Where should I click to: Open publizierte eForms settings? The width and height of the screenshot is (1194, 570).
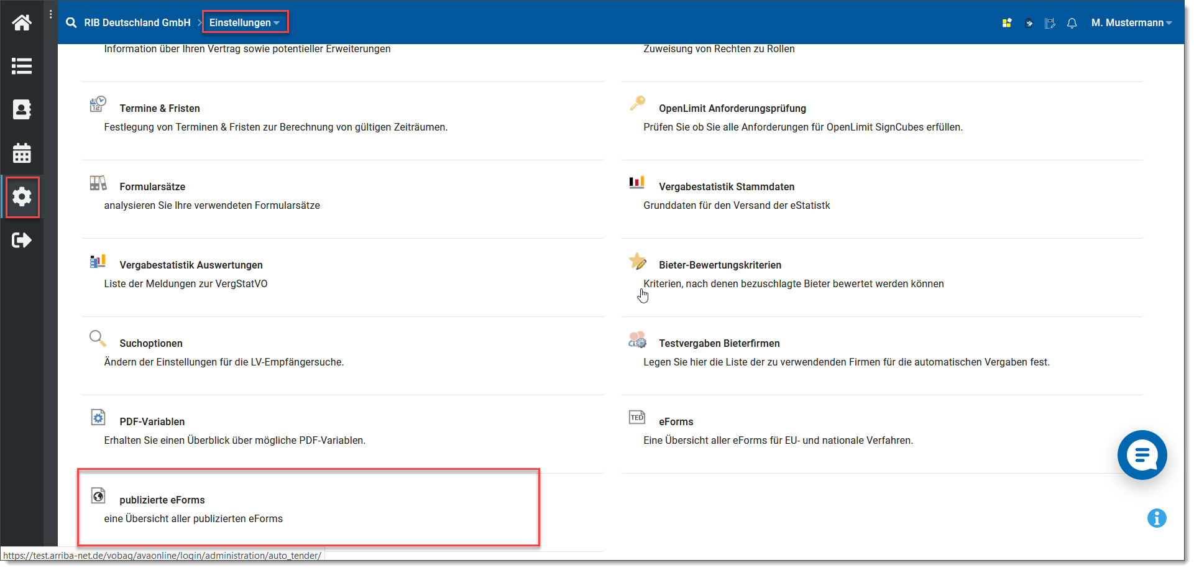pyautogui.click(x=162, y=500)
